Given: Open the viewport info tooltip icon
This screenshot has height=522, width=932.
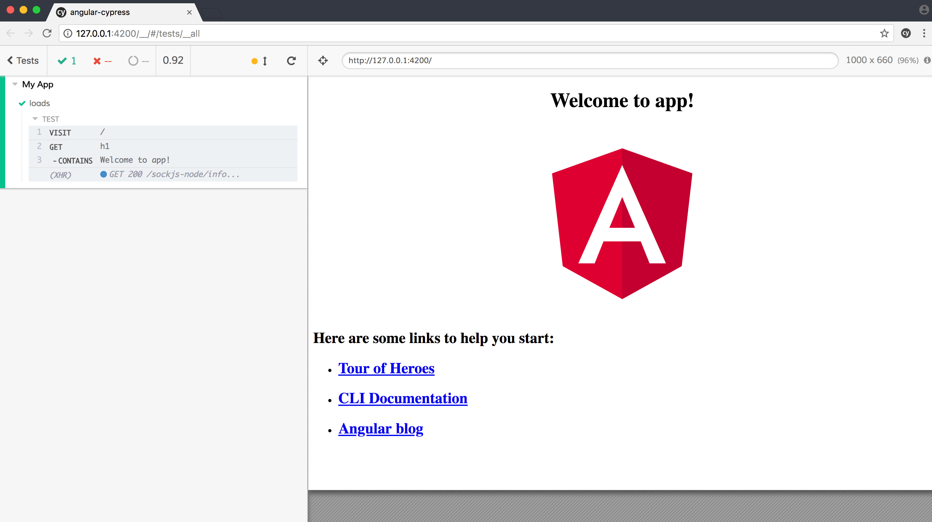Looking at the screenshot, I should pos(927,61).
